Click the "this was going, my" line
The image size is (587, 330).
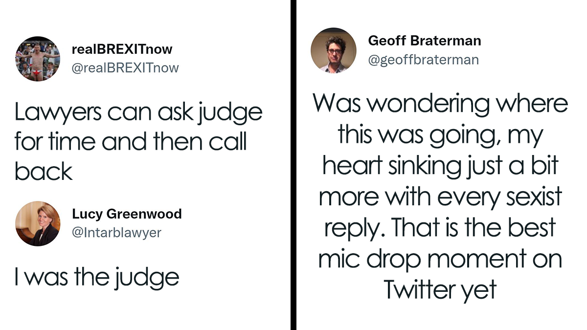pos(440,134)
